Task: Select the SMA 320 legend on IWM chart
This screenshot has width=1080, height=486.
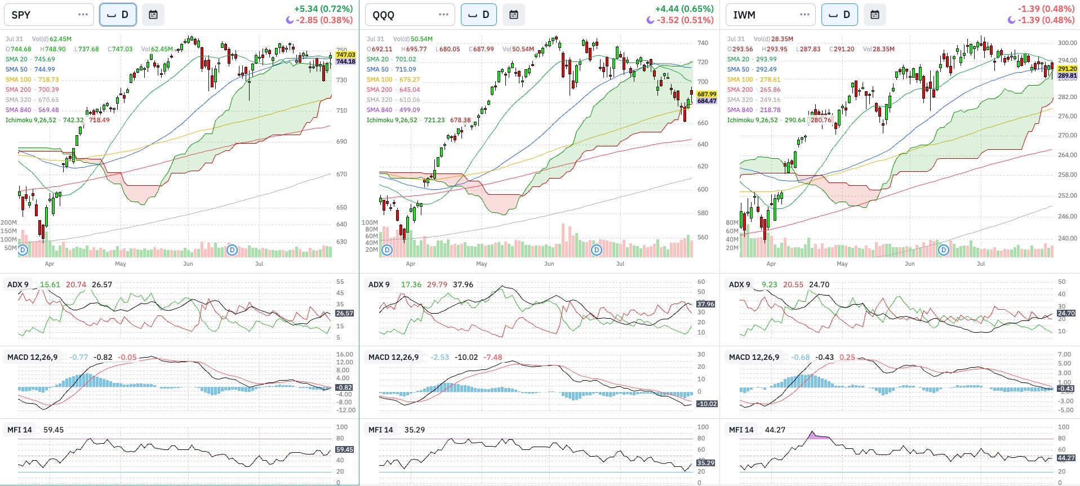Action: [754, 100]
